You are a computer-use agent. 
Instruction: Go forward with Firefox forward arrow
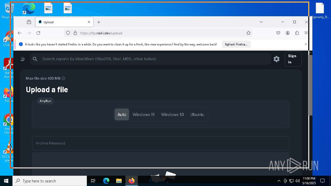point(29,33)
